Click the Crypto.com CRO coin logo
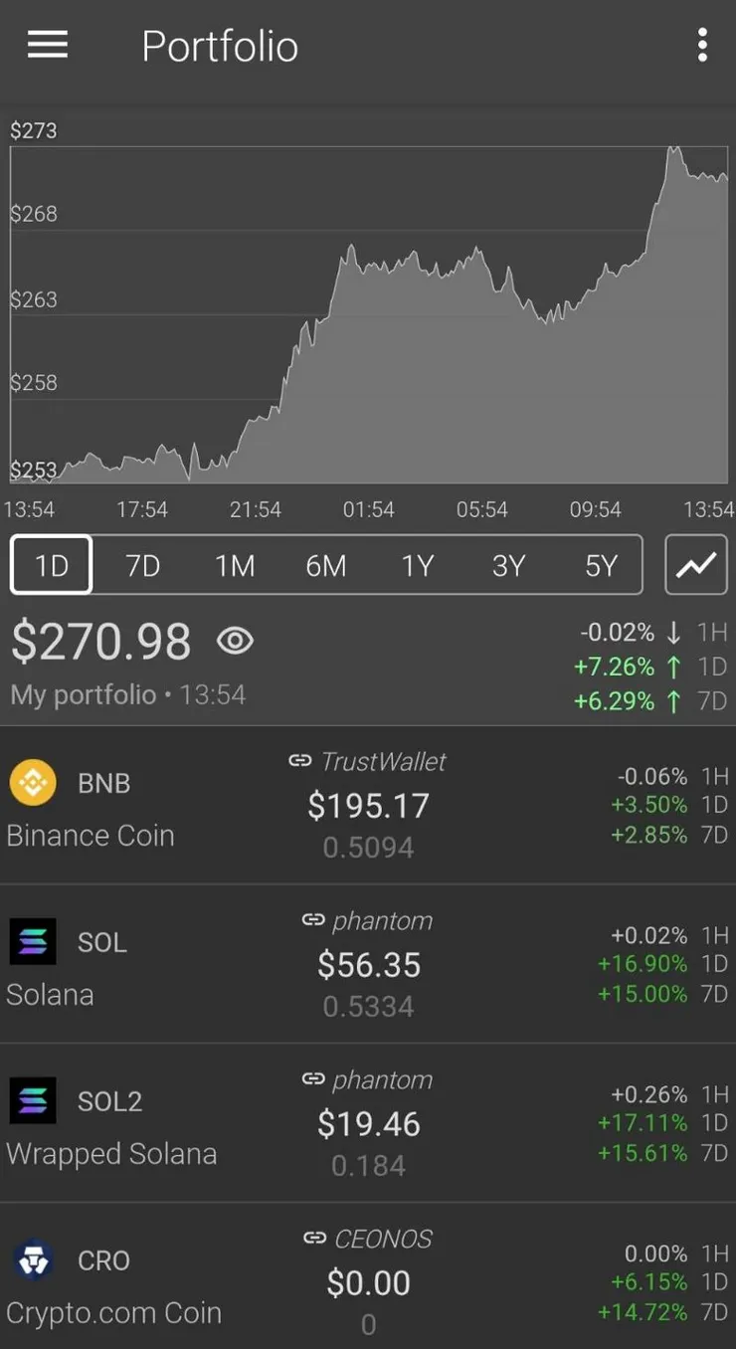This screenshot has height=1349, width=736. [x=33, y=1259]
